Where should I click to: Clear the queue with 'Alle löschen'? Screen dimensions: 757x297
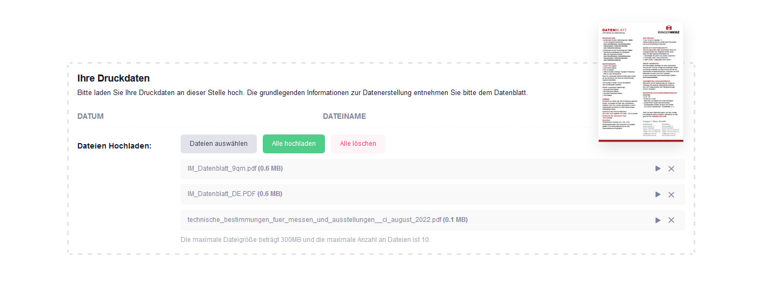coord(358,144)
